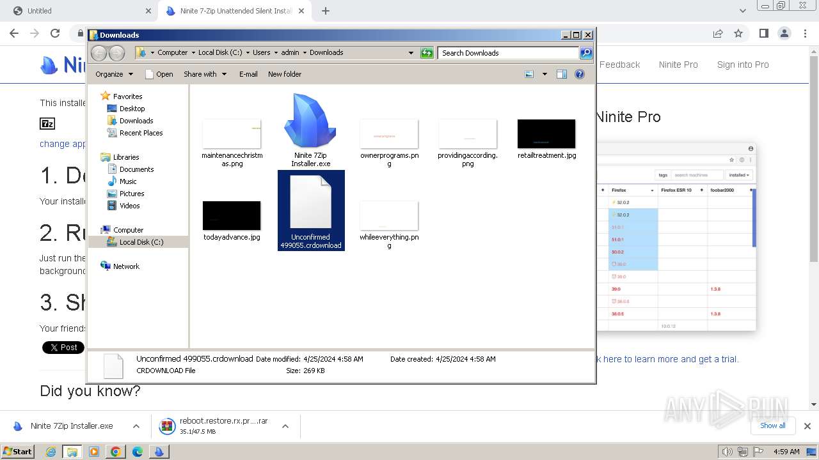Open the Videos library
The height and width of the screenshot is (460, 819).
click(x=129, y=206)
